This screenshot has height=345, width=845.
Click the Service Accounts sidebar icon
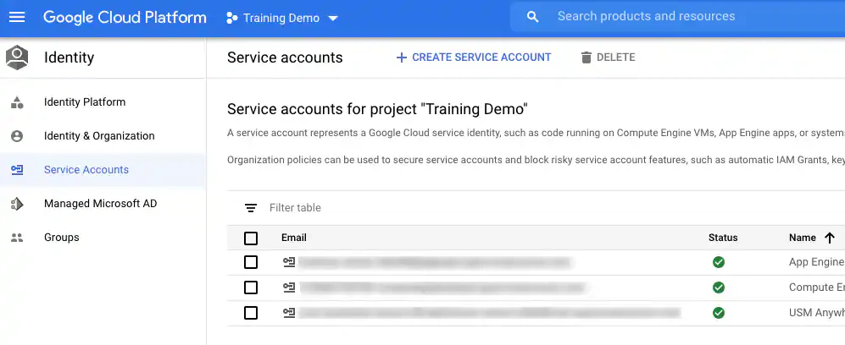tap(17, 170)
